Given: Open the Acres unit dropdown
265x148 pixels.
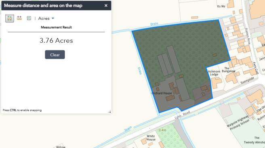Looking at the screenshot, I should 46,18.
